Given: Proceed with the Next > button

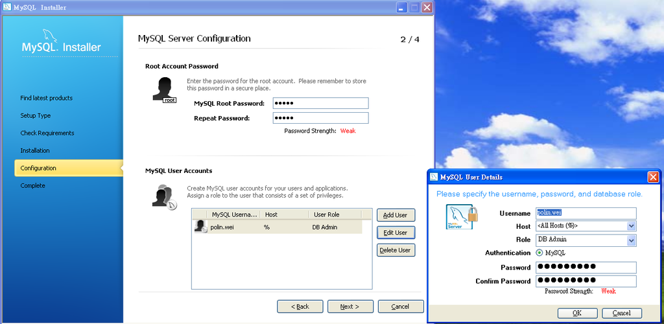Looking at the screenshot, I should [351, 307].
